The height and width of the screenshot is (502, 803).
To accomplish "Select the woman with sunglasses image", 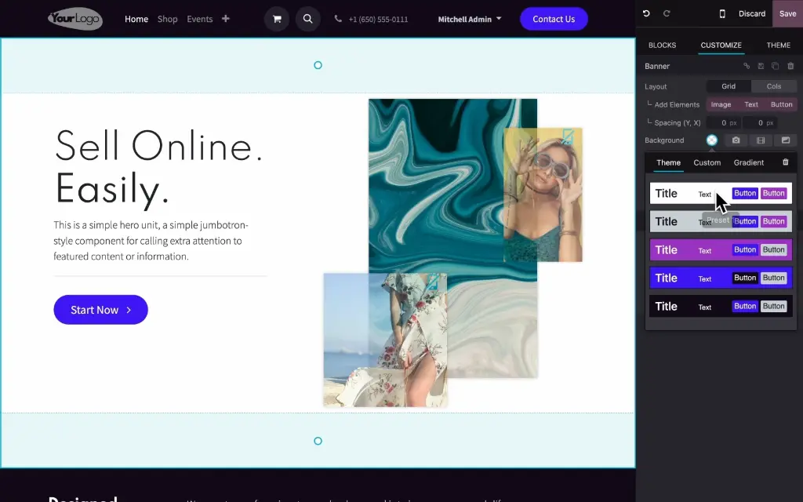I will (x=543, y=195).
